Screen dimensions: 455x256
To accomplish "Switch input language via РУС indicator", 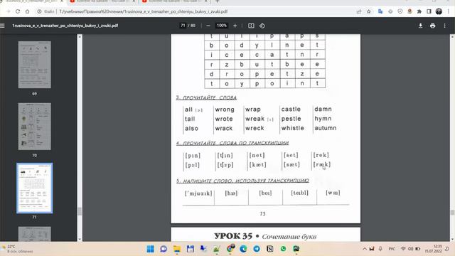I will (x=392, y=249).
